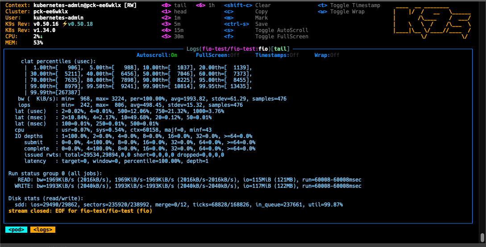Viewport: 486px width, 247px height.
Task: Click the <0> tail shortcut hint
Action: pos(174,5)
